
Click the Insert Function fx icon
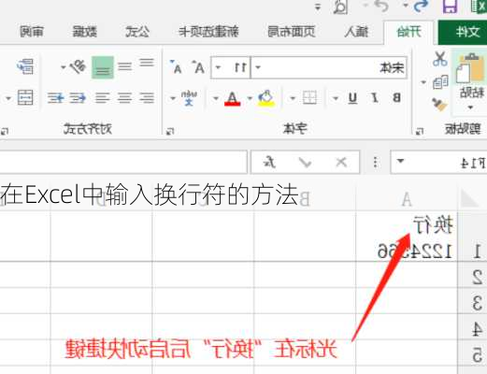click(x=270, y=162)
